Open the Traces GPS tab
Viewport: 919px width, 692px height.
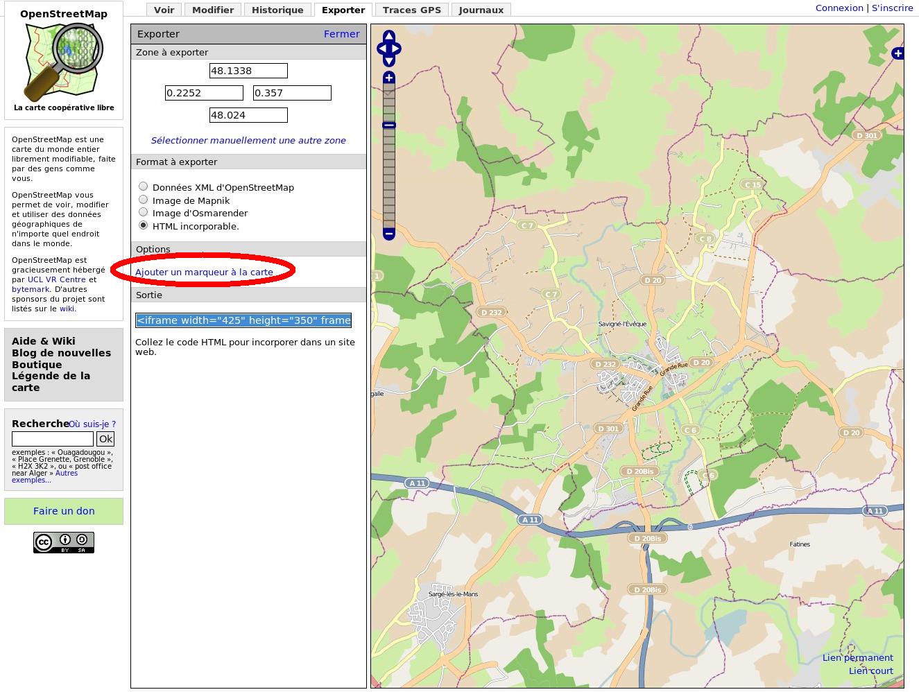(412, 10)
